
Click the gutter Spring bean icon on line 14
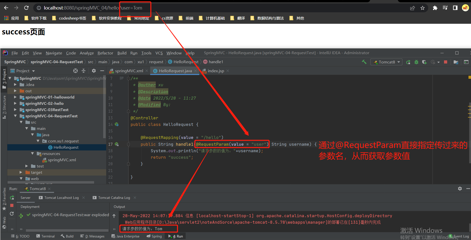[117, 124]
